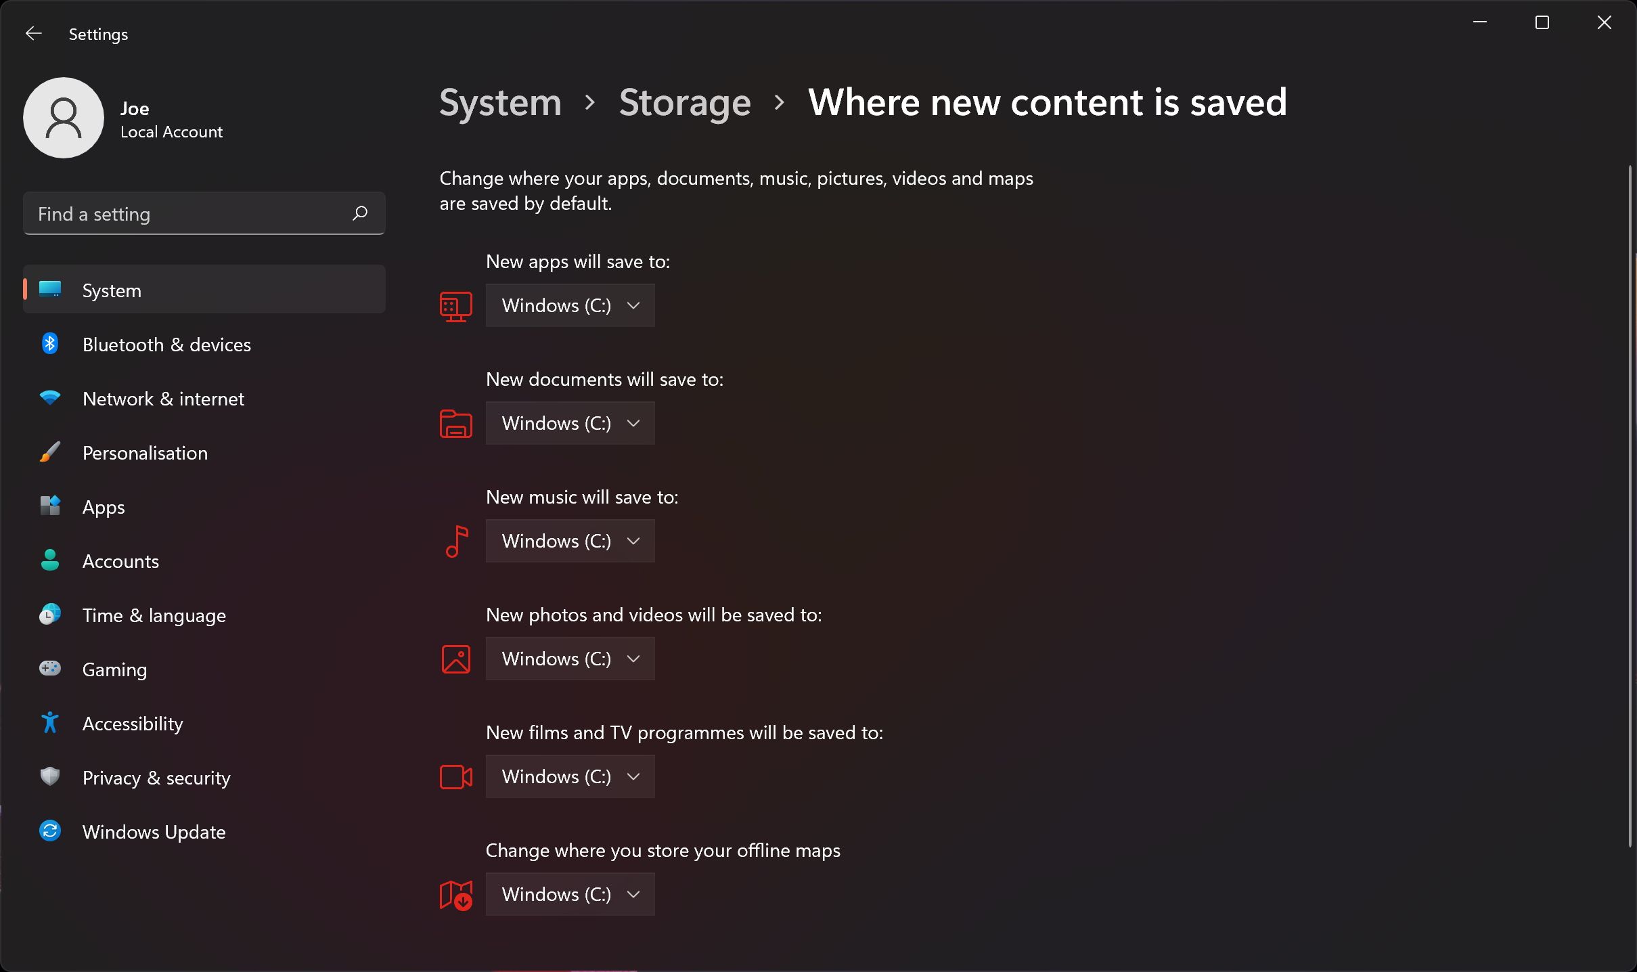
Task: Select new music save location dropdown
Action: (x=569, y=540)
